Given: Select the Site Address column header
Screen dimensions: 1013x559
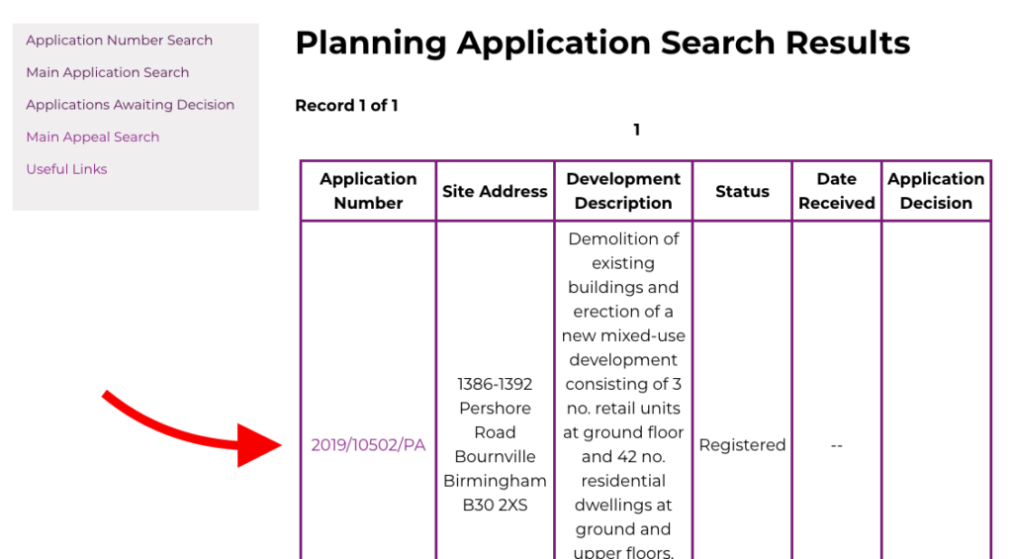Looking at the screenshot, I should coord(495,191).
